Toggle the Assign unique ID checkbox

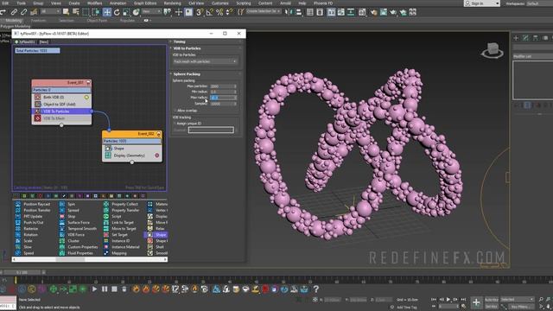(x=175, y=124)
